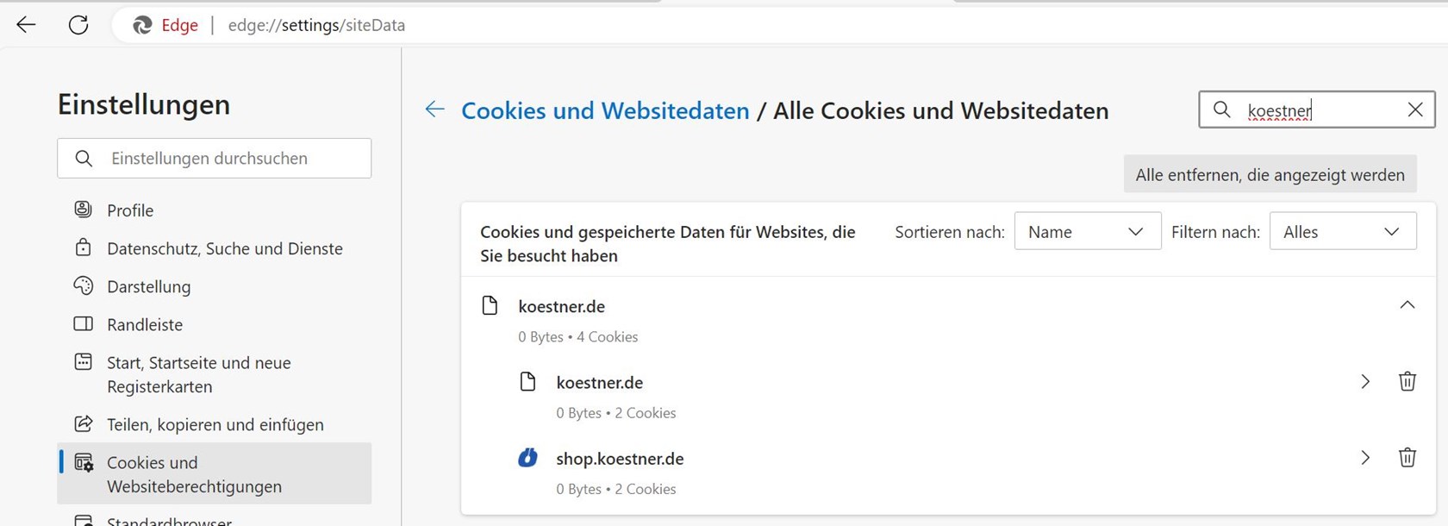Clear the cookie search with X
The width and height of the screenshot is (1448, 526).
point(1415,110)
